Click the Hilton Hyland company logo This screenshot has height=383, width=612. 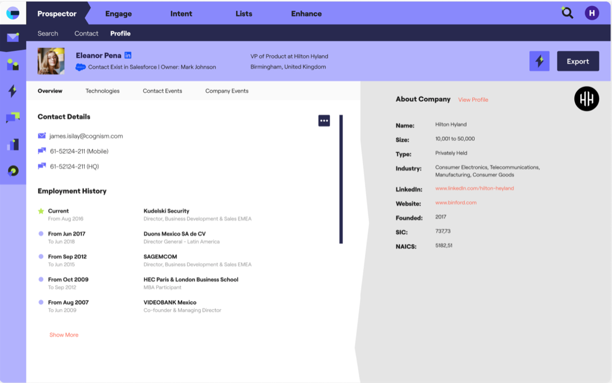586,99
